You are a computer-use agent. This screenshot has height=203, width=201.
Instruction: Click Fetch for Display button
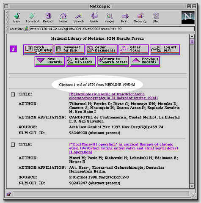pyautogui.click(x=39, y=49)
